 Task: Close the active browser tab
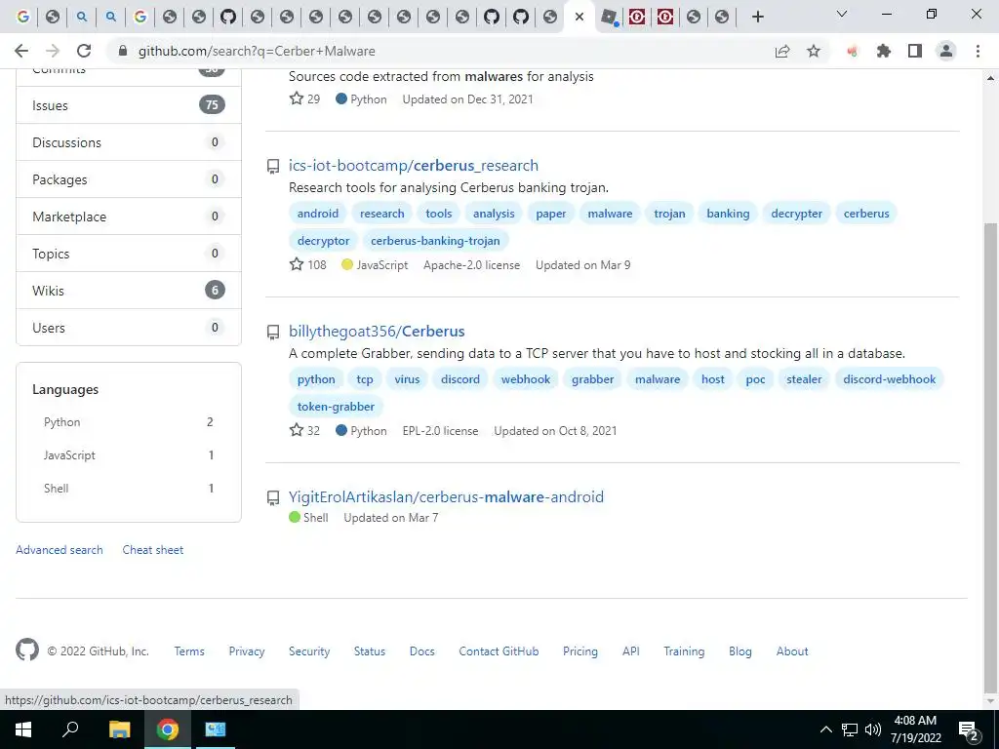coord(579,17)
